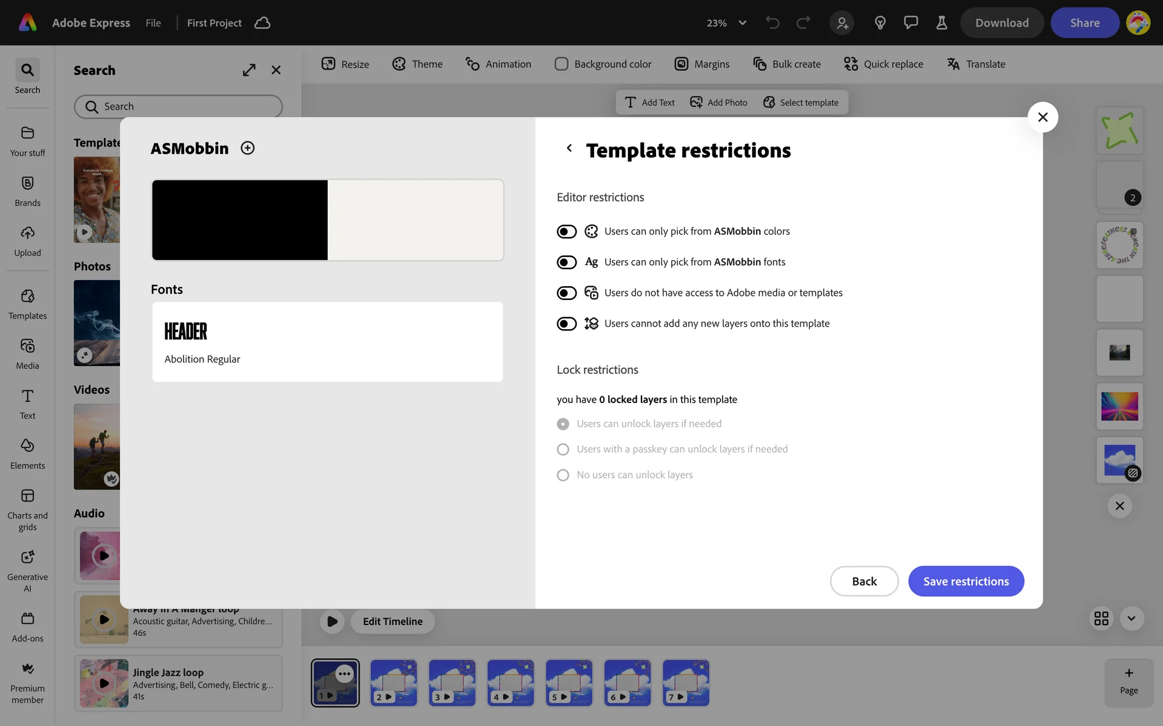The height and width of the screenshot is (726, 1163).
Task: Click the Save restrictions button
Action: 966,581
